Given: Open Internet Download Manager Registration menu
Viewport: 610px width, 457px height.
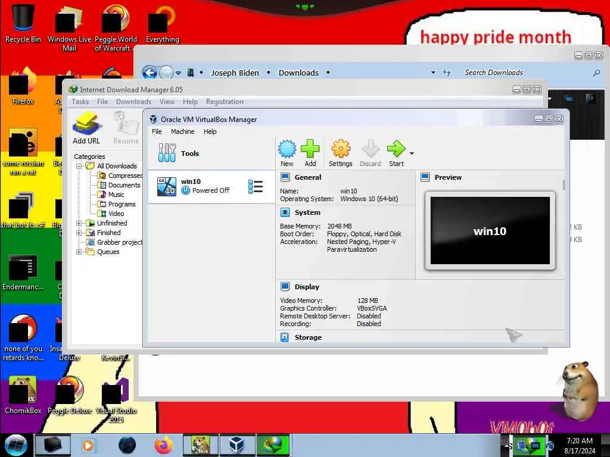Looking at the screenshot, I should tap(225, 101).
